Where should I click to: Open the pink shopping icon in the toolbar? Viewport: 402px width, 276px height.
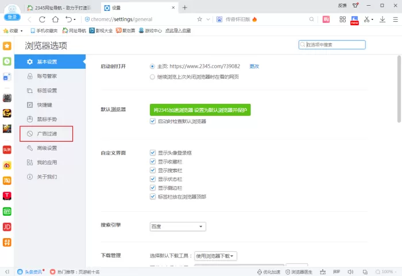click(326, 19)
